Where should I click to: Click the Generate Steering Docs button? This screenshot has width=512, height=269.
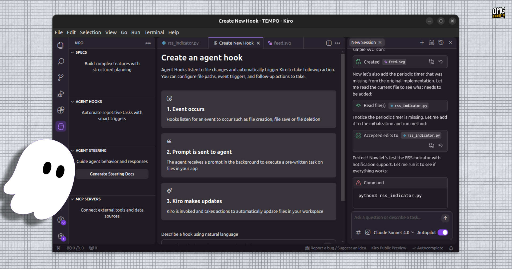(112, 174)
